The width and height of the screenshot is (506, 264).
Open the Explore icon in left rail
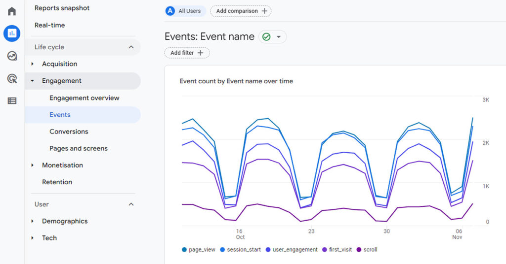(x=12, y=56)
